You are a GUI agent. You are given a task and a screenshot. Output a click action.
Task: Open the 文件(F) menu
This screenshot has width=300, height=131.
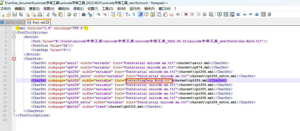click(6, 9)
